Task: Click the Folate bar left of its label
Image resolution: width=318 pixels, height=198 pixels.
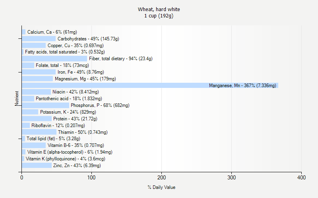Action: coord(28,65)
